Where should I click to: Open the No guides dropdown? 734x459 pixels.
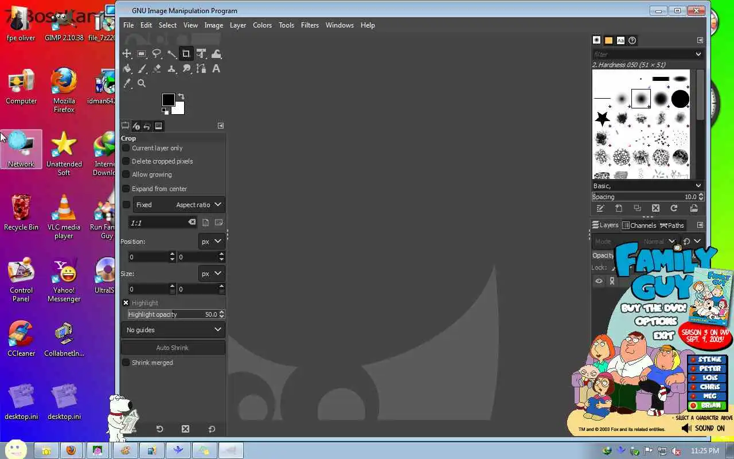(173, 330)
